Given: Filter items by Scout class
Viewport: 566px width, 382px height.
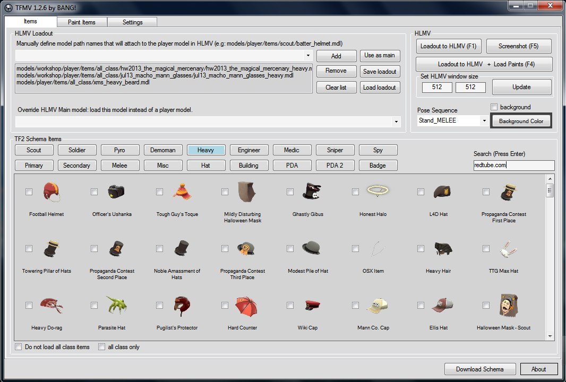Looking at the screenshot, I should [34, 150].
